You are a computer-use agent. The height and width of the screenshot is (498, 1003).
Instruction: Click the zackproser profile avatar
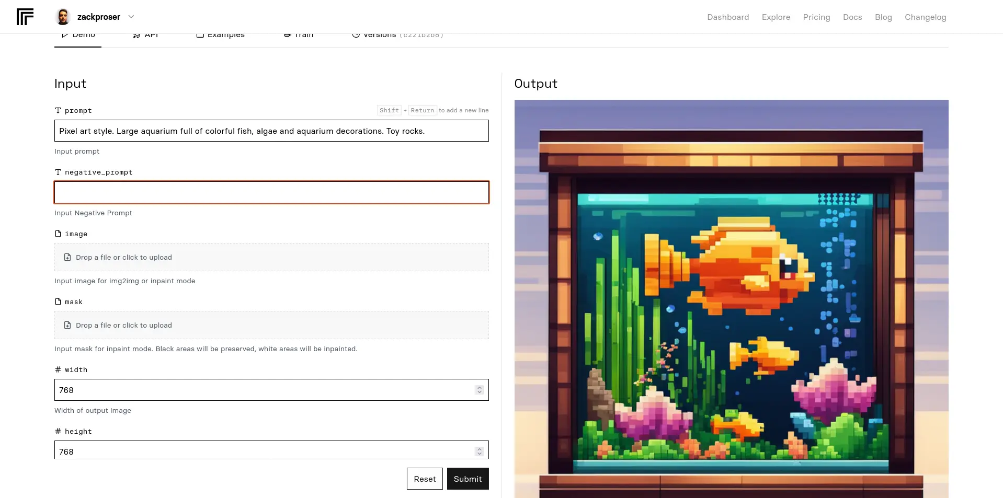[x=63, y=17]
